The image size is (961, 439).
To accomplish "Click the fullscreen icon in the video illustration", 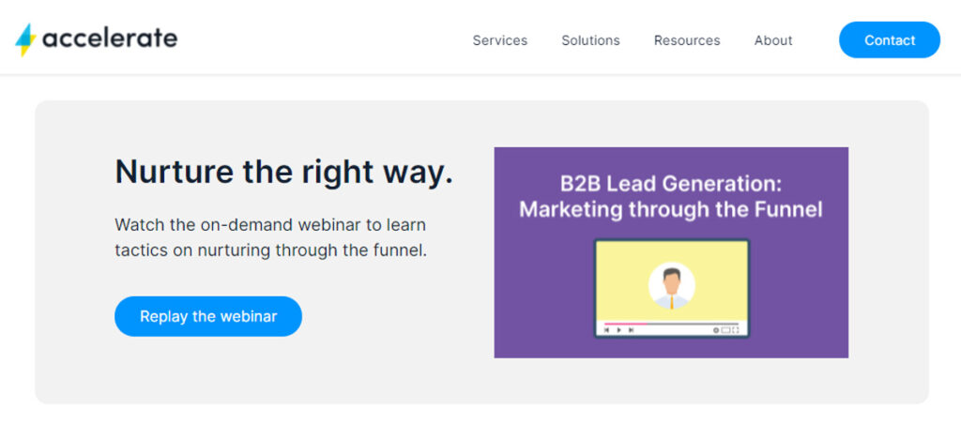I will click(735, 330).
